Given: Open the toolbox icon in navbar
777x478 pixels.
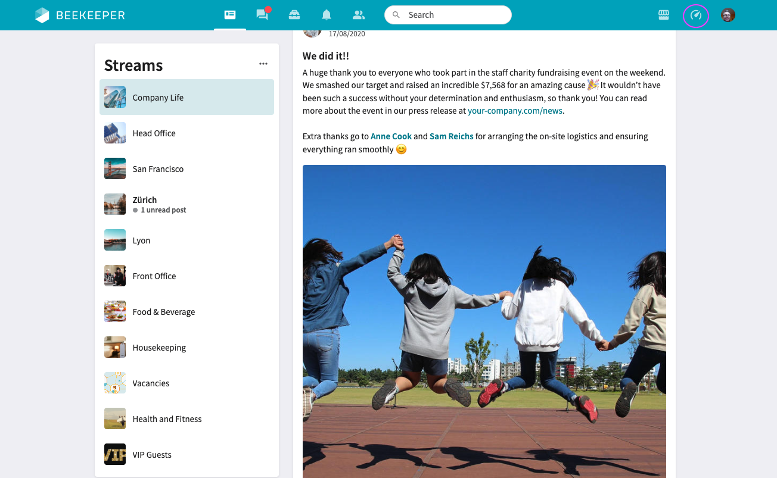Looking at the screenshot, I should point(294,15).
